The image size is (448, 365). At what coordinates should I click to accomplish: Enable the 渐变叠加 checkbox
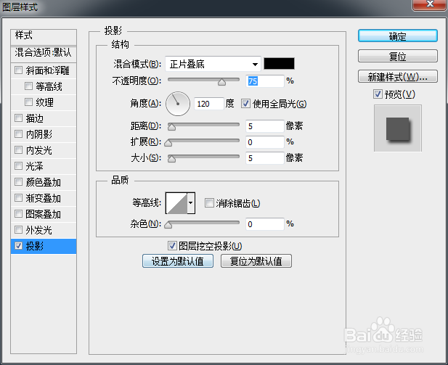19,197
